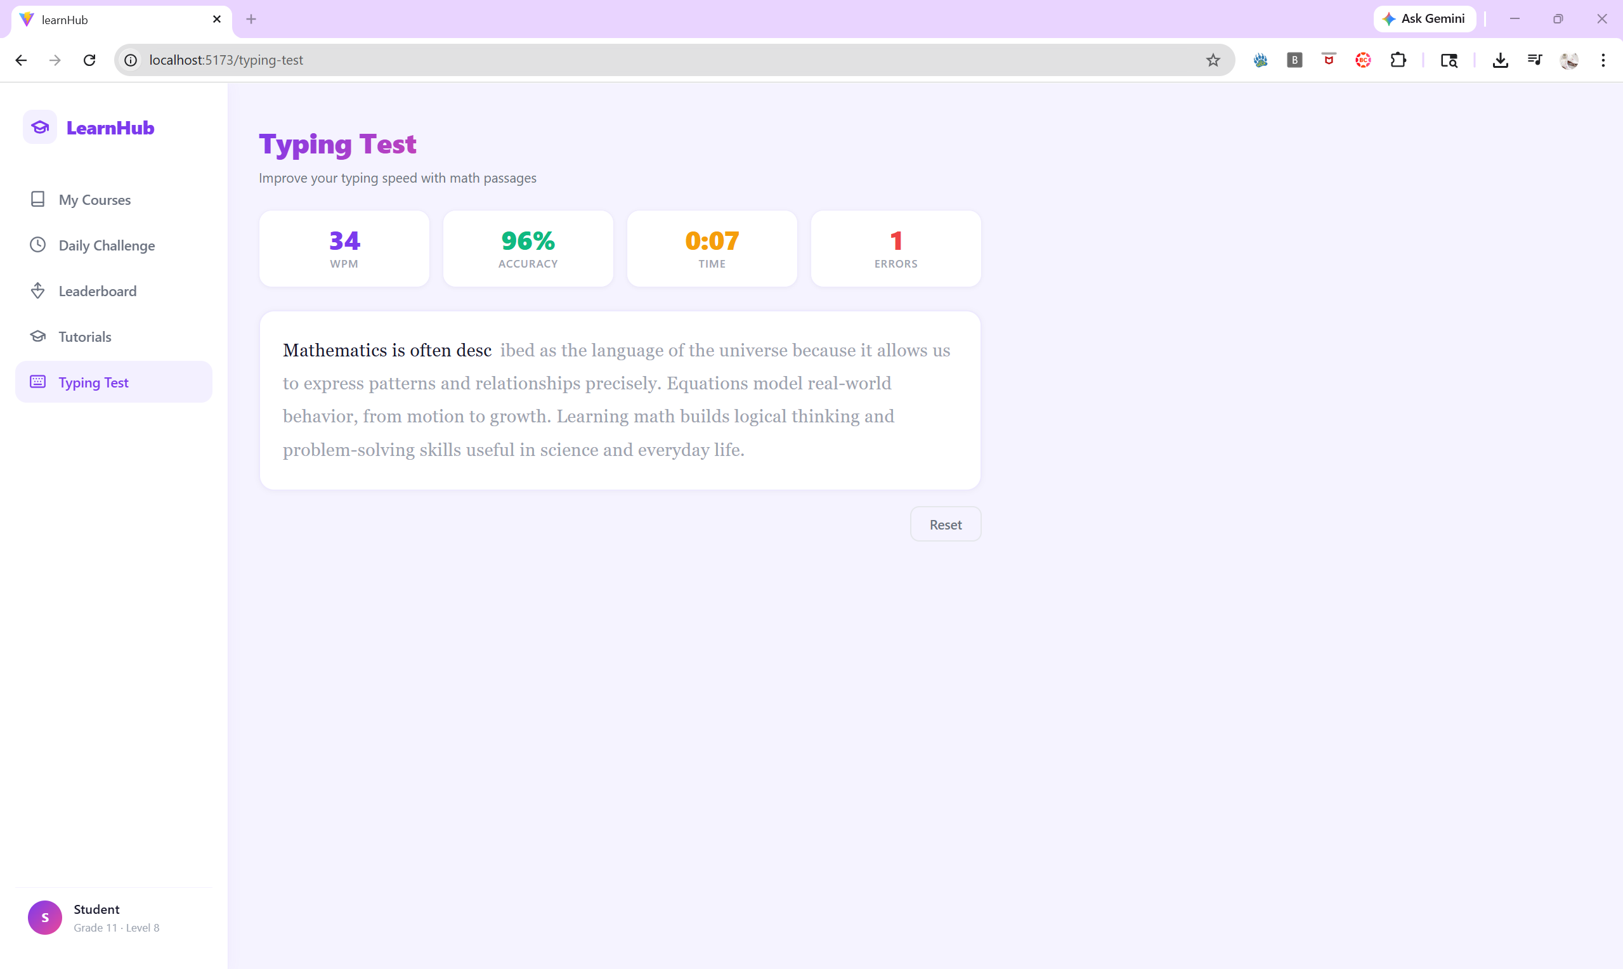The image size is (1623, 969).
Task: Click the typing passage text box
Action: tap(620, 400)
